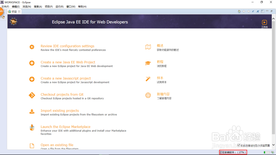Click the map icon next to 概述
The height and width of the screenshot is (155, 276).
click(x=148, y=47)
